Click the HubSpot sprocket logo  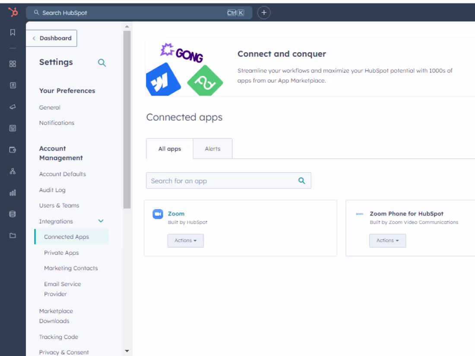tap(13, 12)
